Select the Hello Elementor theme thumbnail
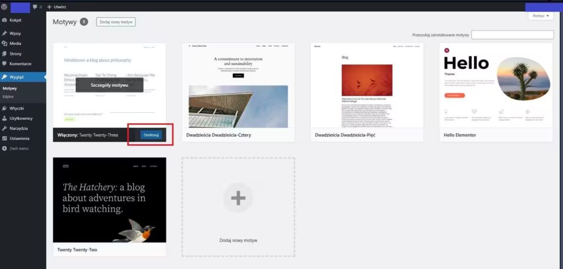 point(496,85)
